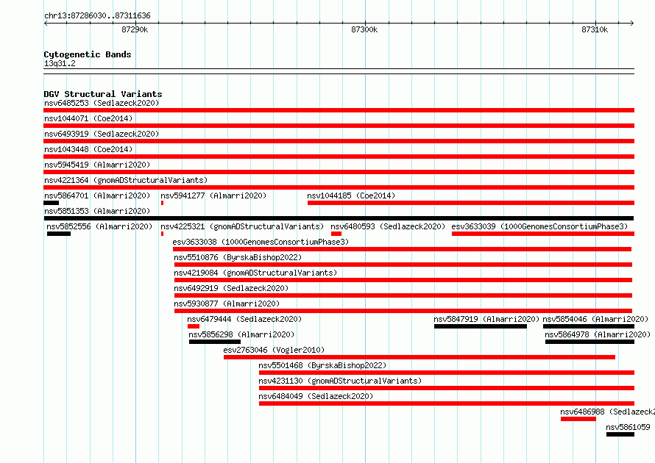Select the black bar under nsv5847919
Image resolution: width=655 pixels, height=463 pixels.
click(481, 326)
